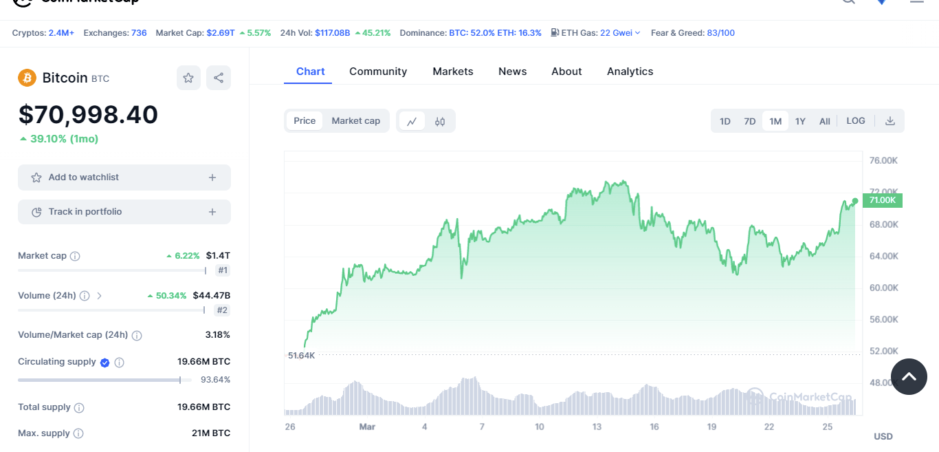Click the $70,998.40 Bitcoin price

pos(88,115)
